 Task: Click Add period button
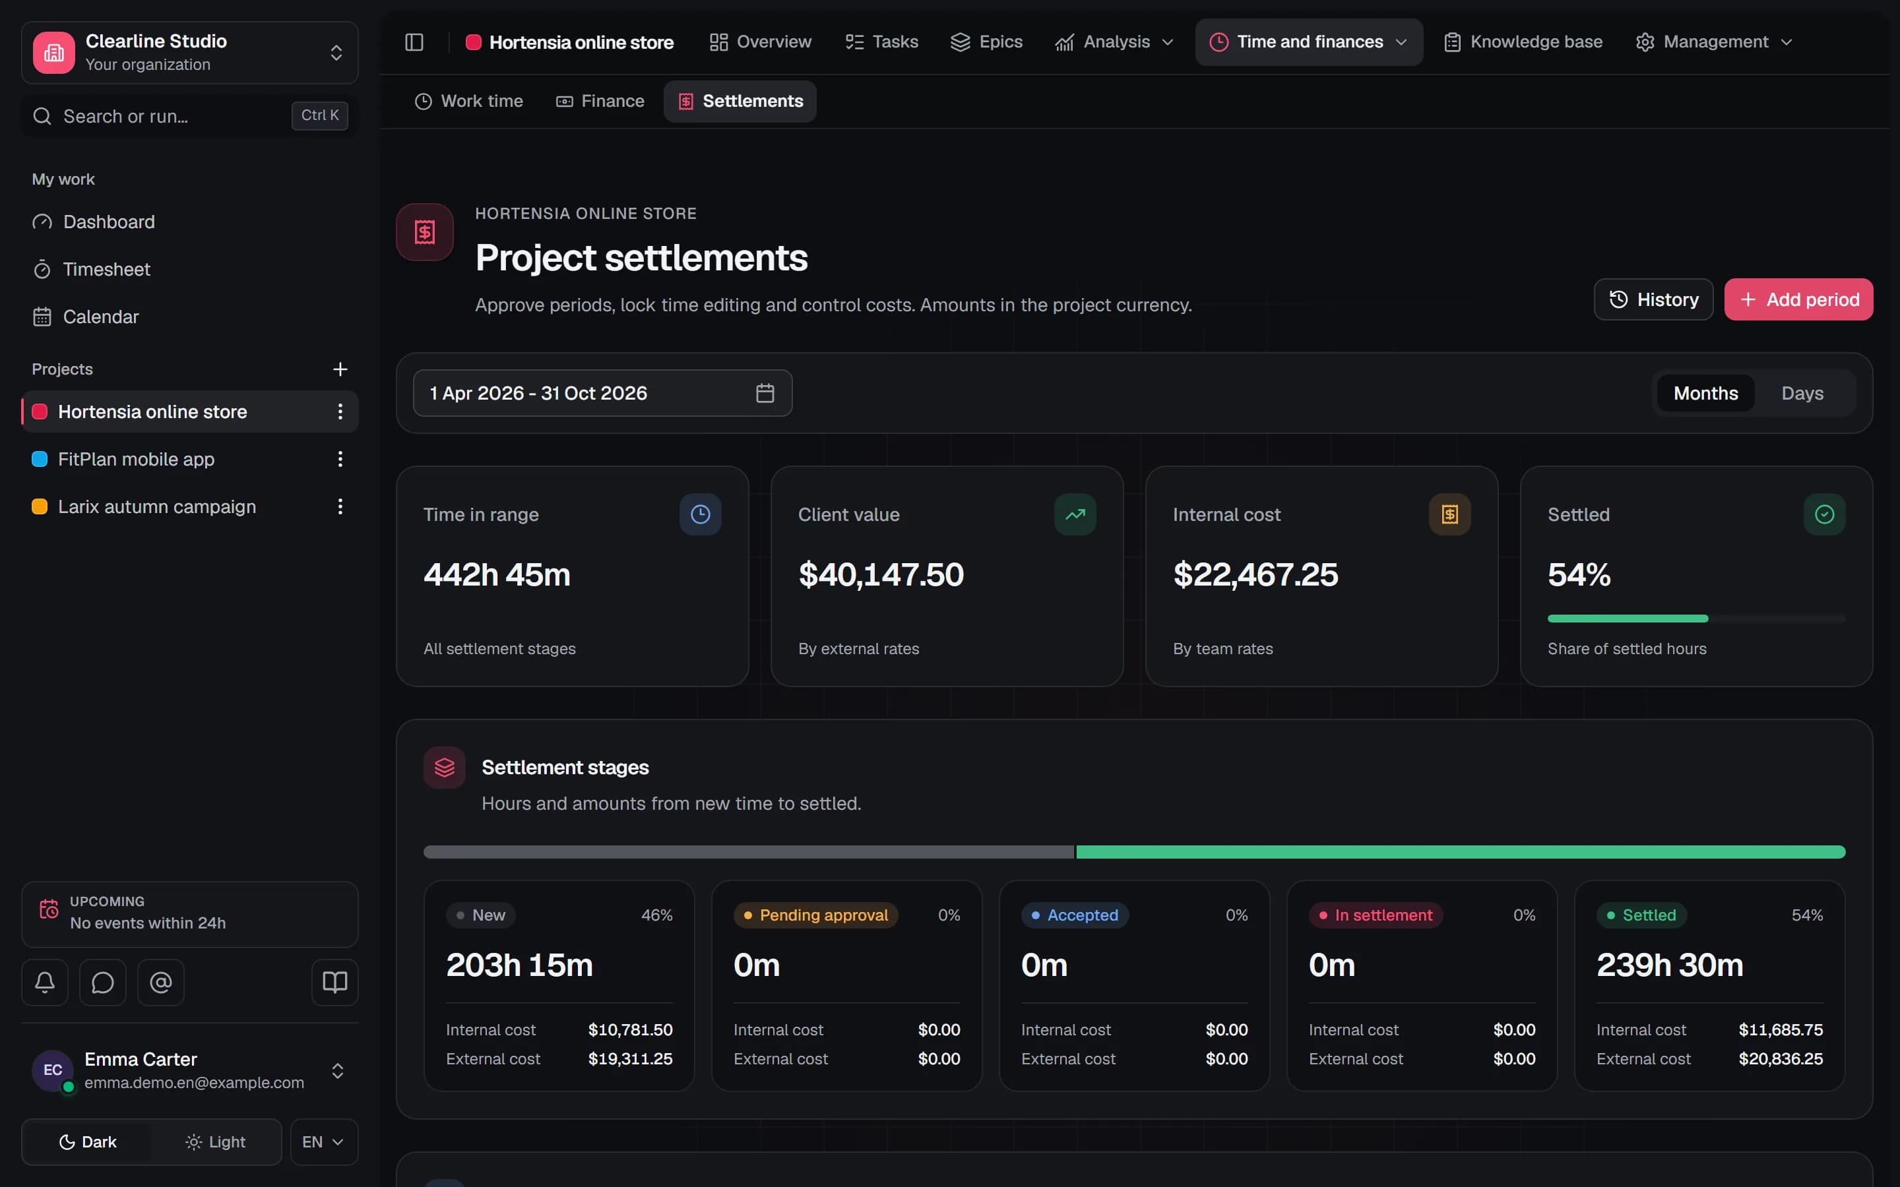click(x=1798, y=299)
